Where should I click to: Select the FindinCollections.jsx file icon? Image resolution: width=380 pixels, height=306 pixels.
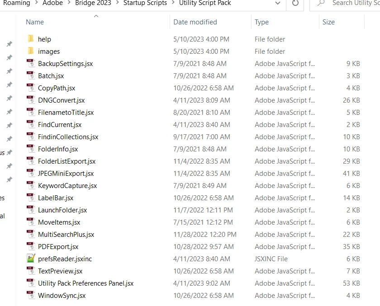pos(31,137)
